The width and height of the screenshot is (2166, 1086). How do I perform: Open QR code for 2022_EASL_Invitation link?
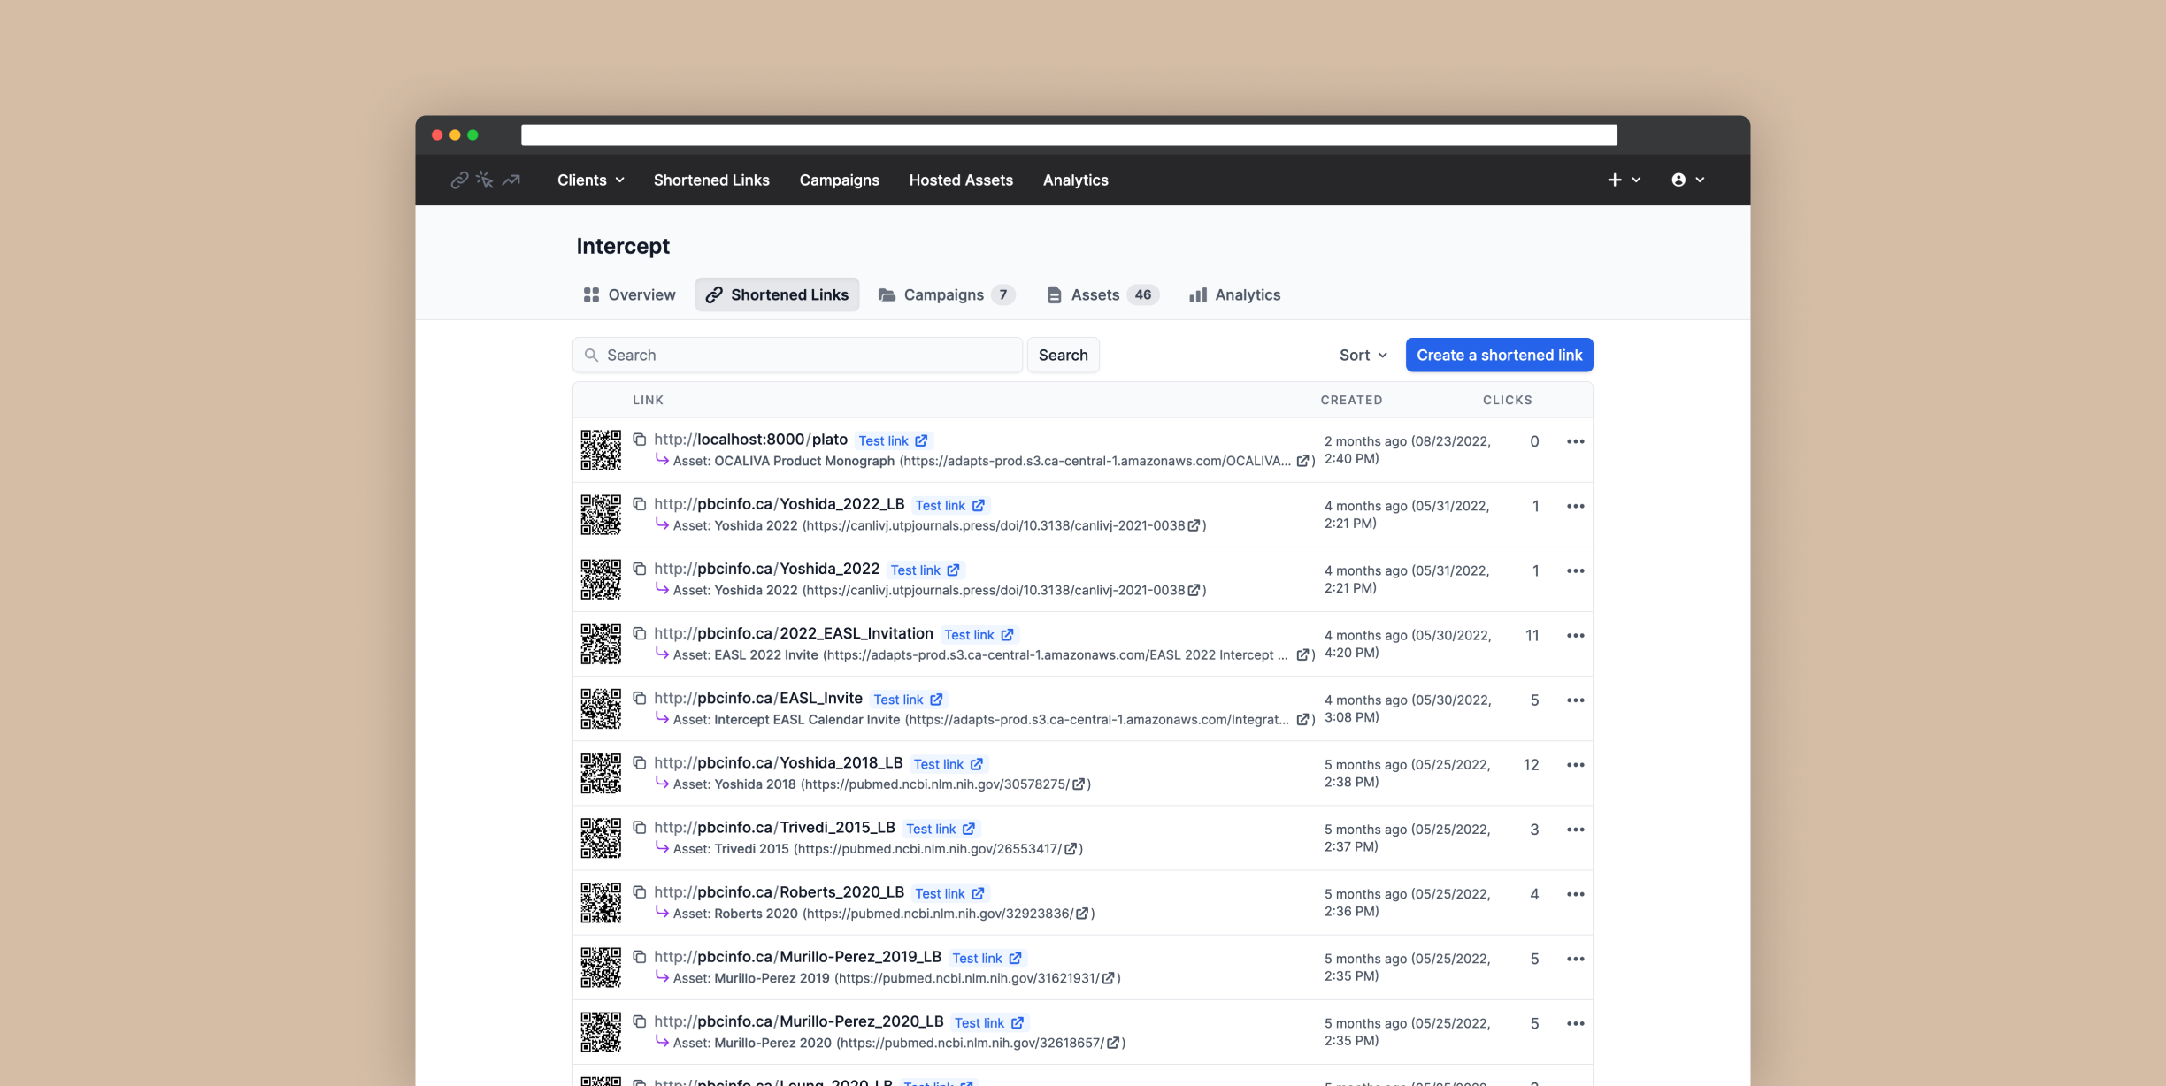601,644
